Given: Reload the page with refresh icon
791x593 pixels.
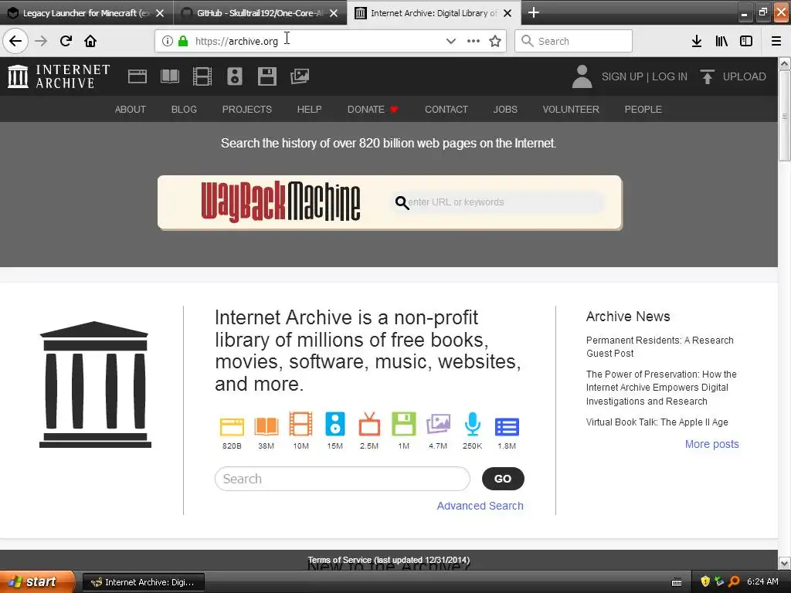Looking at the screenshot, I should [66, 41].
